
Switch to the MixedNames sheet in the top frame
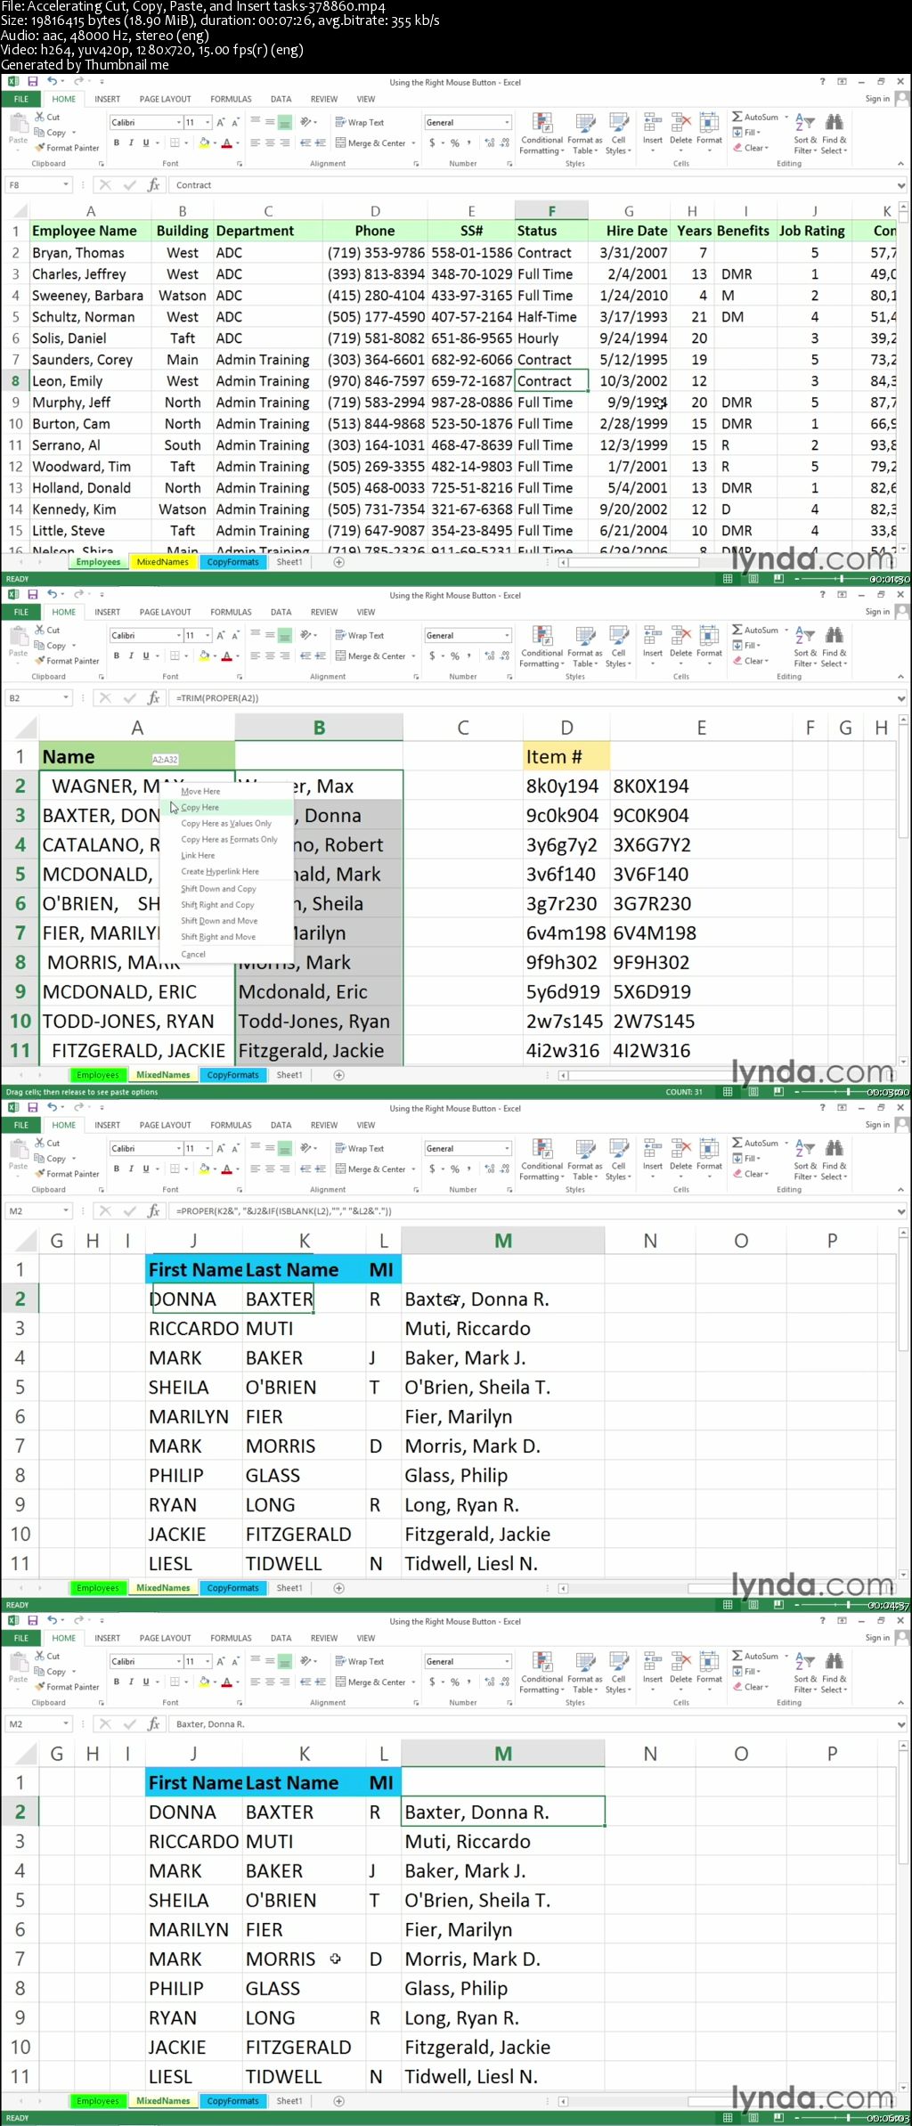pos(163,562)
